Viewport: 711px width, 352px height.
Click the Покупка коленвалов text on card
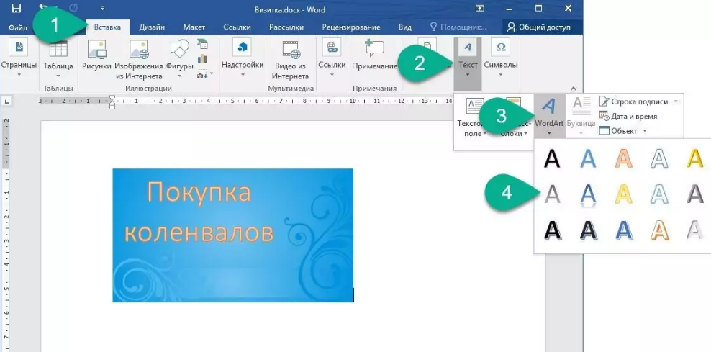click(x=199, y=212)
